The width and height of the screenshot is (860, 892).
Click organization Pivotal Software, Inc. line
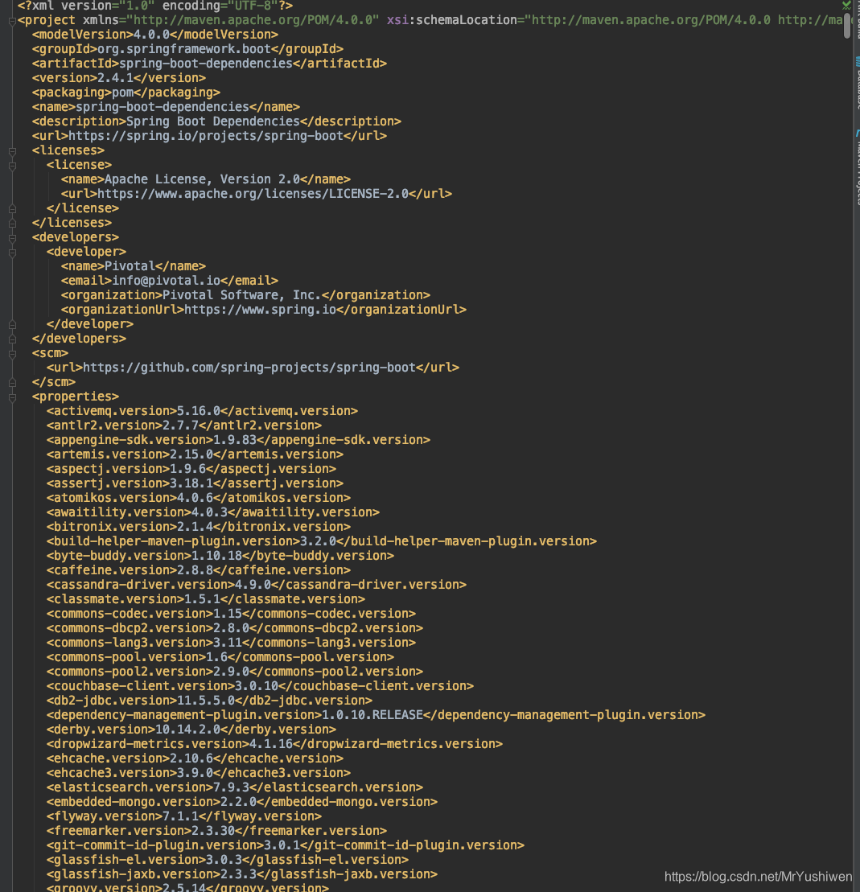tap(246, 295)
